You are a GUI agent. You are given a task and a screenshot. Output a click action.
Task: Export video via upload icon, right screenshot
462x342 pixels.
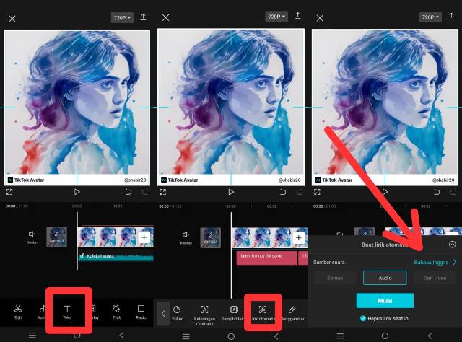(x=451, y=16)
